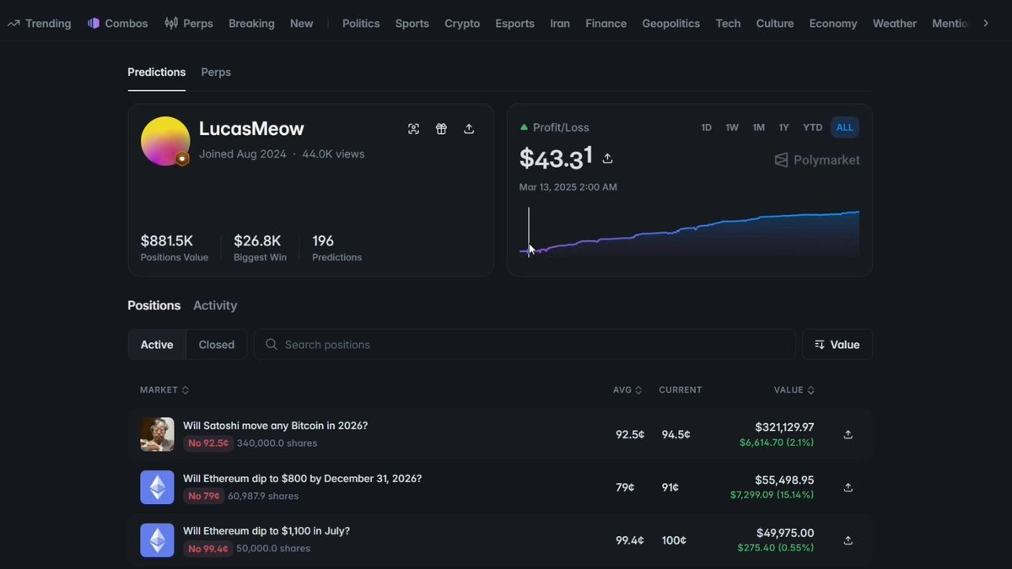Open the Ethereum $1,100 market icon

pos(157,540)
